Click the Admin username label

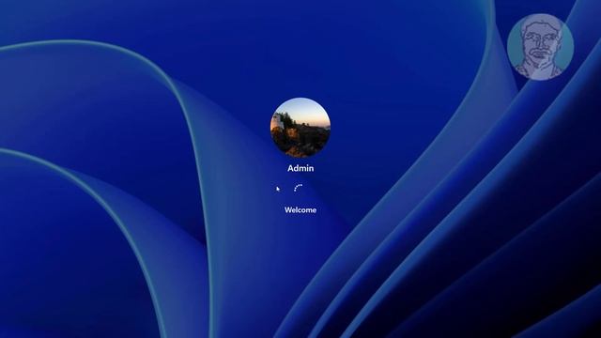[x=300, y=168]
